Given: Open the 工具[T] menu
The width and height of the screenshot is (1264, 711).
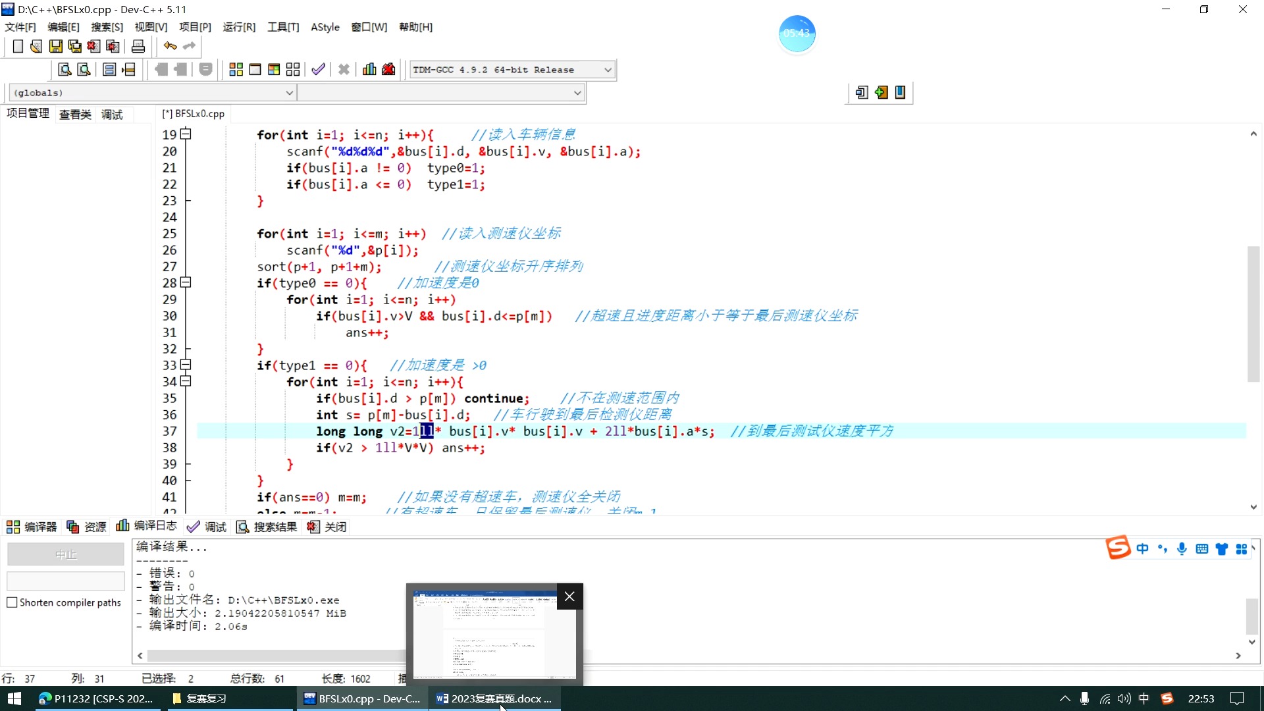Looking at the screenshot, I should pos(283,27).
